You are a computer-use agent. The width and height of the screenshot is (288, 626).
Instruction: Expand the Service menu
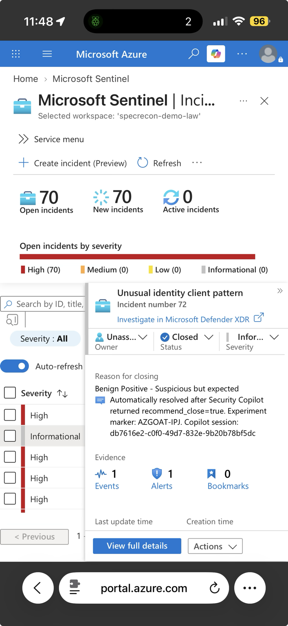pyautogui.click(x=51, y=139)
